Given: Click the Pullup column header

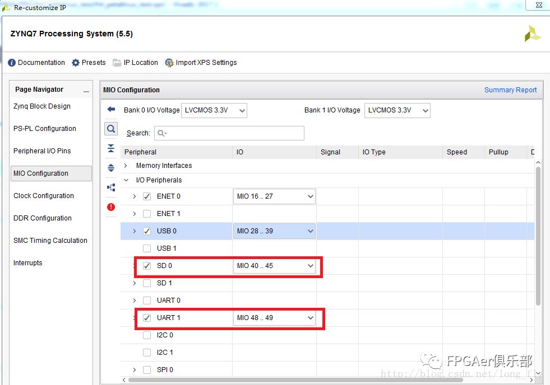Looking at the screenshot, I should click(506, 152).
